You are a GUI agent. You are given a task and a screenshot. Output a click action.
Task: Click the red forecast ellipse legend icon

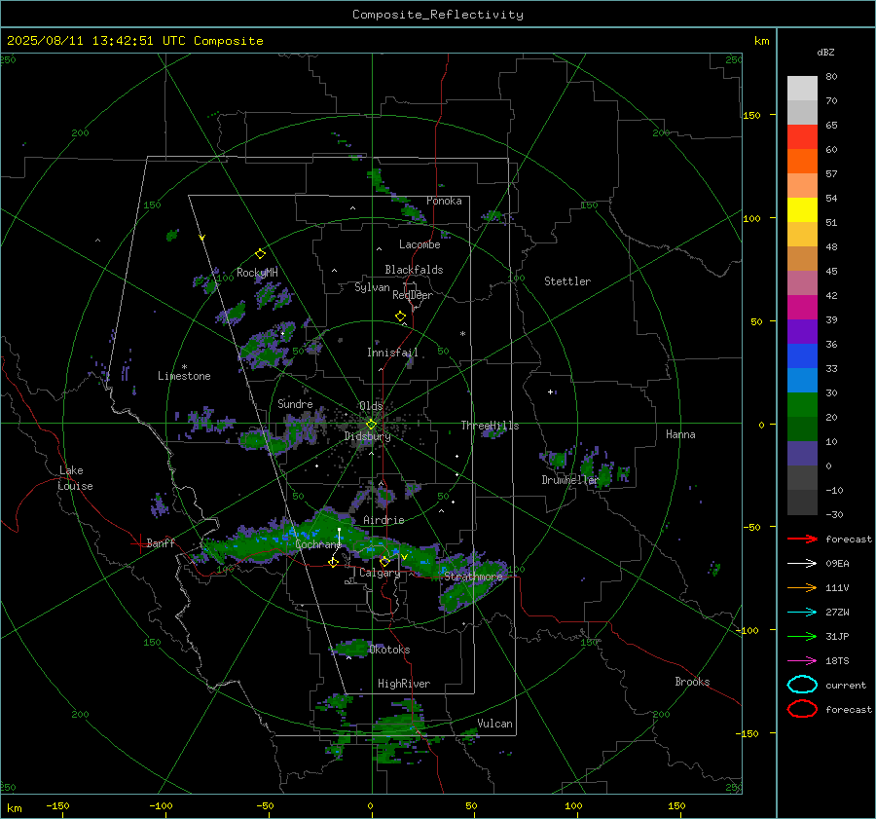(x=802, y=709)
